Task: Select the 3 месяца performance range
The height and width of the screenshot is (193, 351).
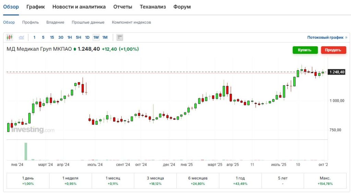Action: click(155, 181)
